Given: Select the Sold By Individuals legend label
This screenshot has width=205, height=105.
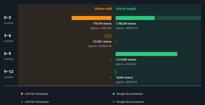Looking at the screenshot, I should (36, 94).
